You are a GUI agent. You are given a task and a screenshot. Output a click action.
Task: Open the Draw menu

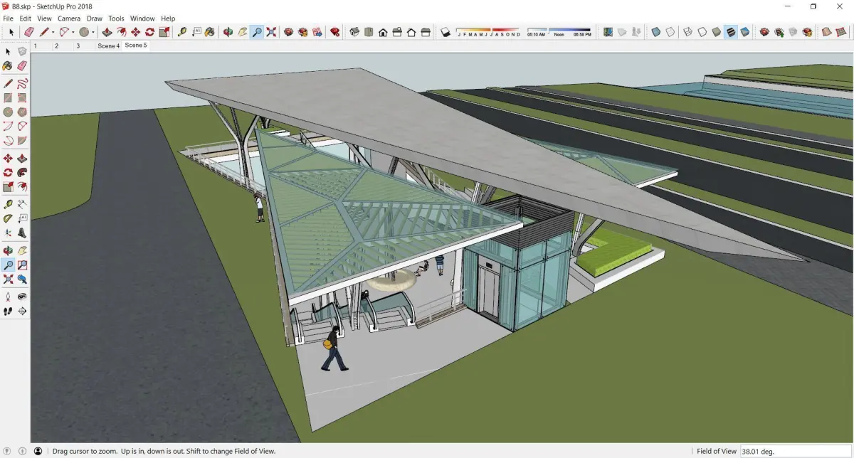(95, 18)
